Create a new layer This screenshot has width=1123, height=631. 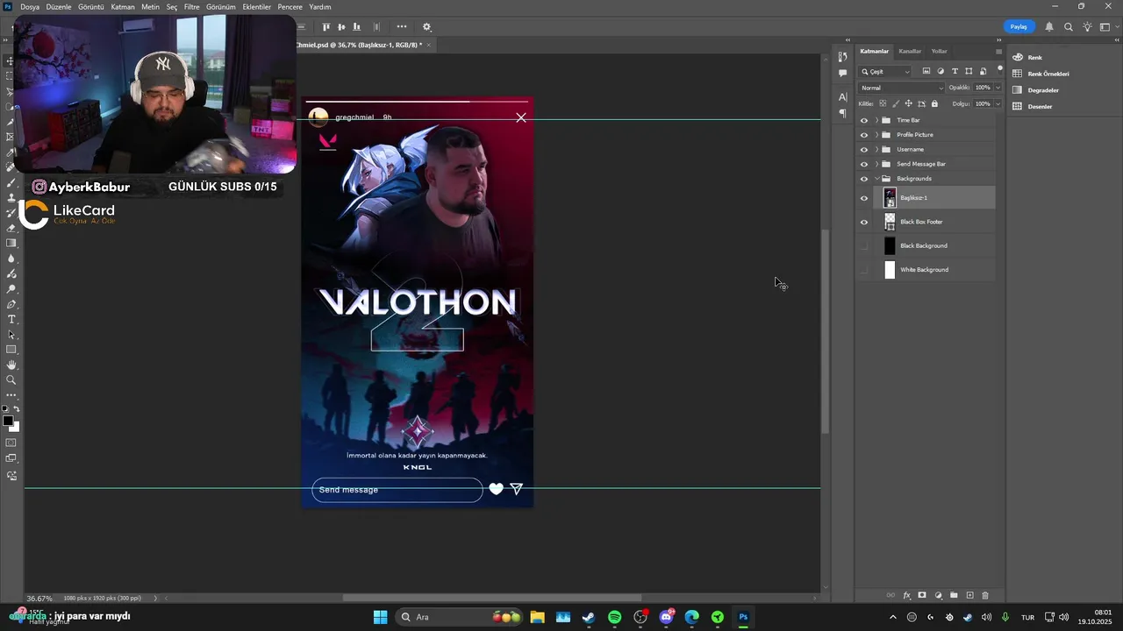pyautogui.click(x=969, y=596)
